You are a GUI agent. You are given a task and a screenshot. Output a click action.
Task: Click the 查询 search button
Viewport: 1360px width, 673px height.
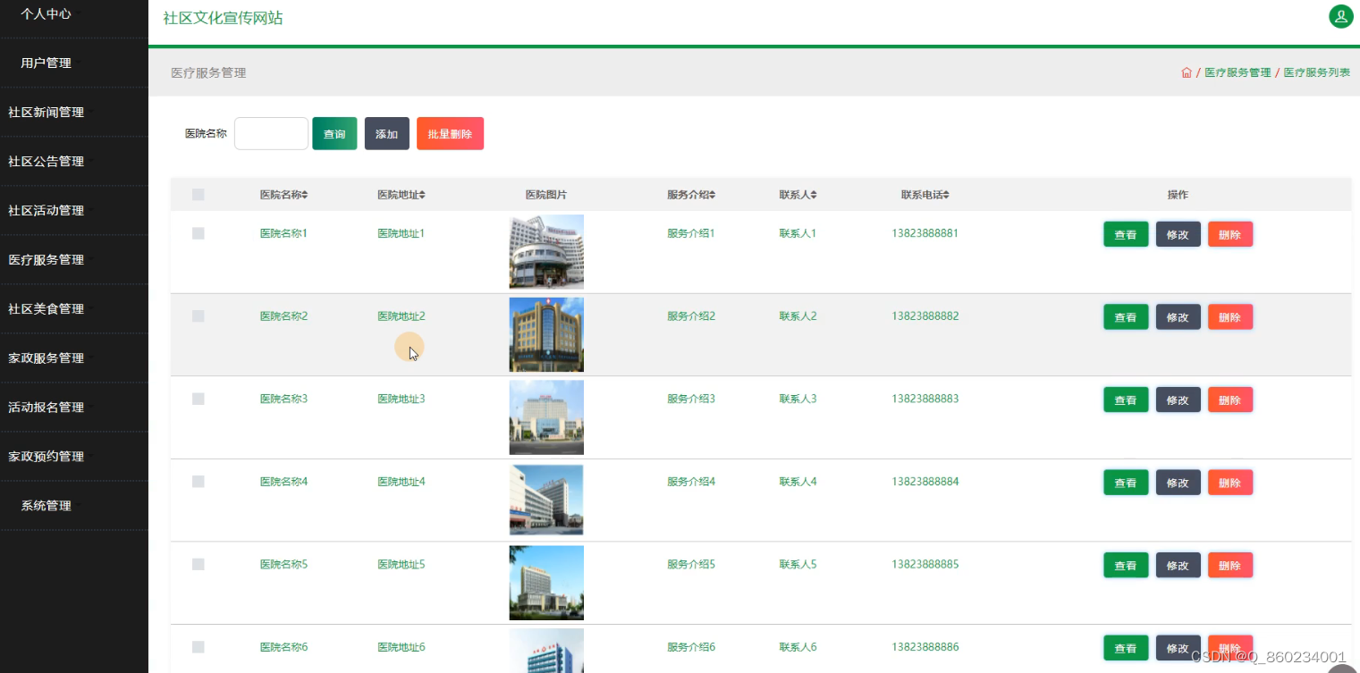tap(334, 134)
